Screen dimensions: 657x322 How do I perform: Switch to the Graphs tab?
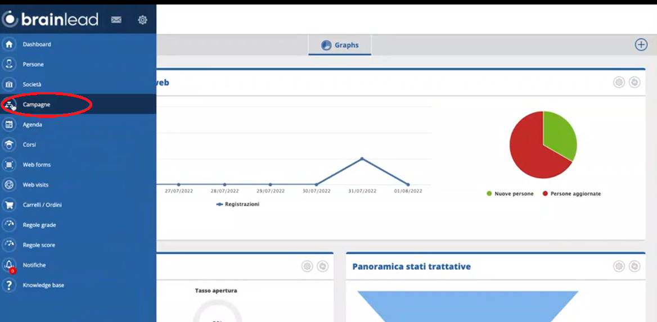(340, 45)
